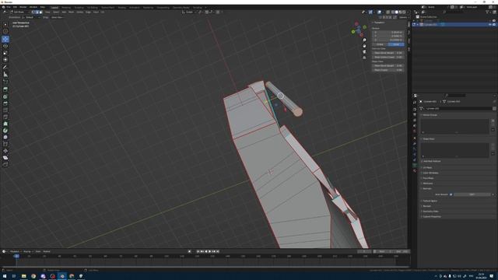Click the viewport pan hand icon
This screenshot has width=498, height=280.
(364, 46)
